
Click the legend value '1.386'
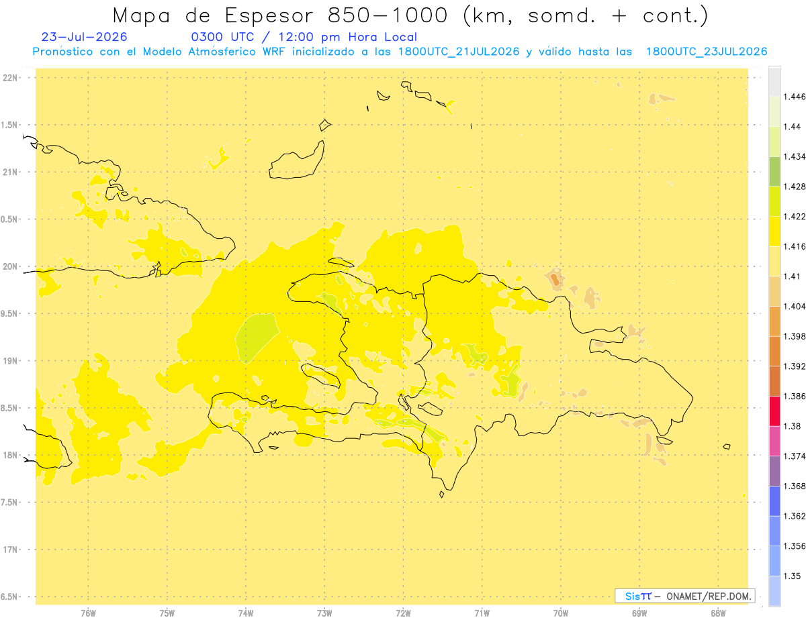(795, 396)
